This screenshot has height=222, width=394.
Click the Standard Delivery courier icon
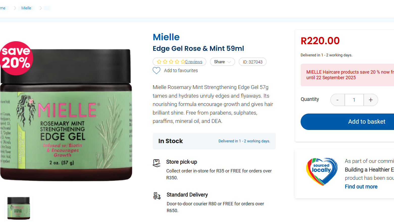pos(157,196)
